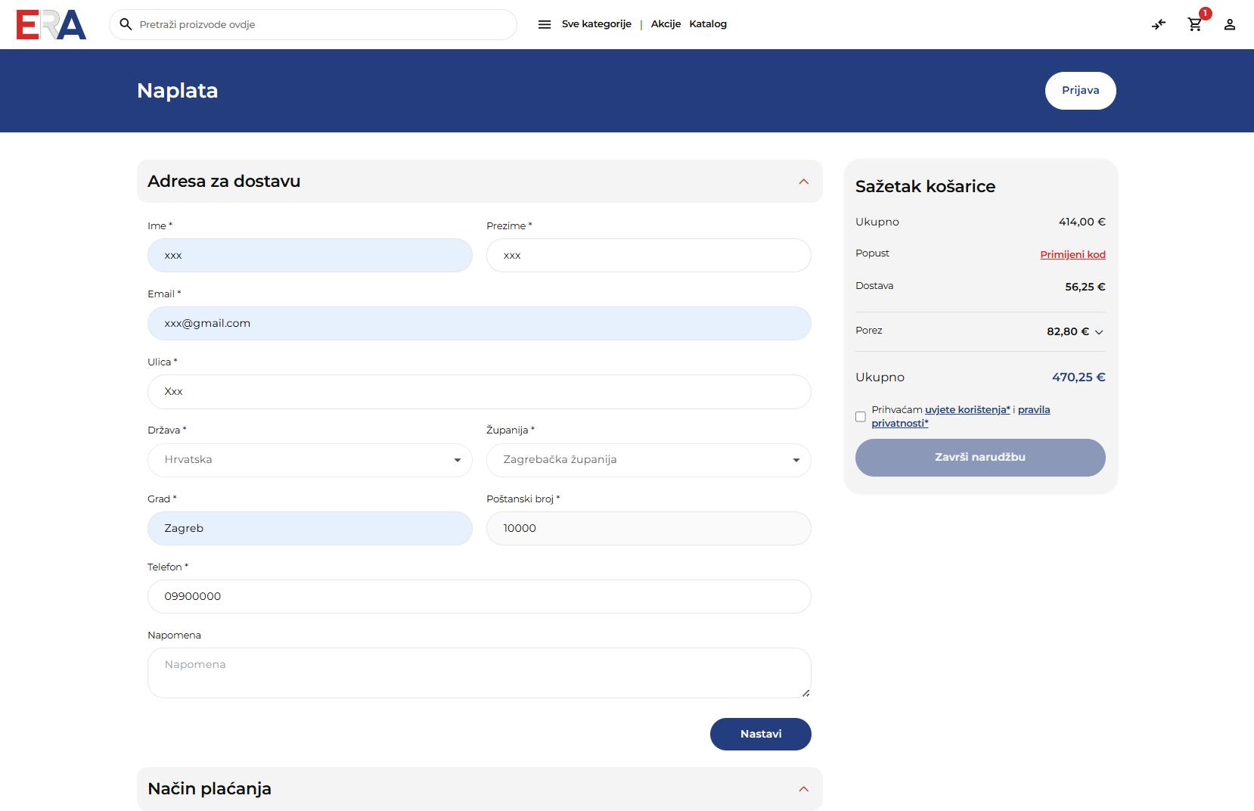Screen dimensions: 1254x811
Task: Expand the Porez tax breakdown chevron
Action: pos(1099,332)
